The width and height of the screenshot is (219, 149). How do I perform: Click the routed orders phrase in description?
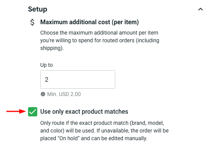[x=118, y=40]
